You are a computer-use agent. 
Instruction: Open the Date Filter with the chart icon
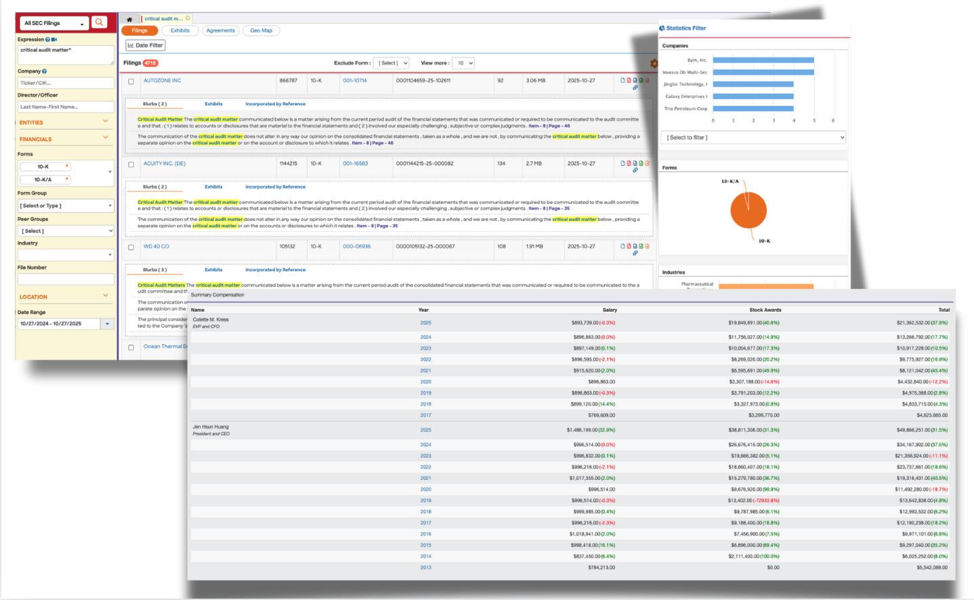145,45
